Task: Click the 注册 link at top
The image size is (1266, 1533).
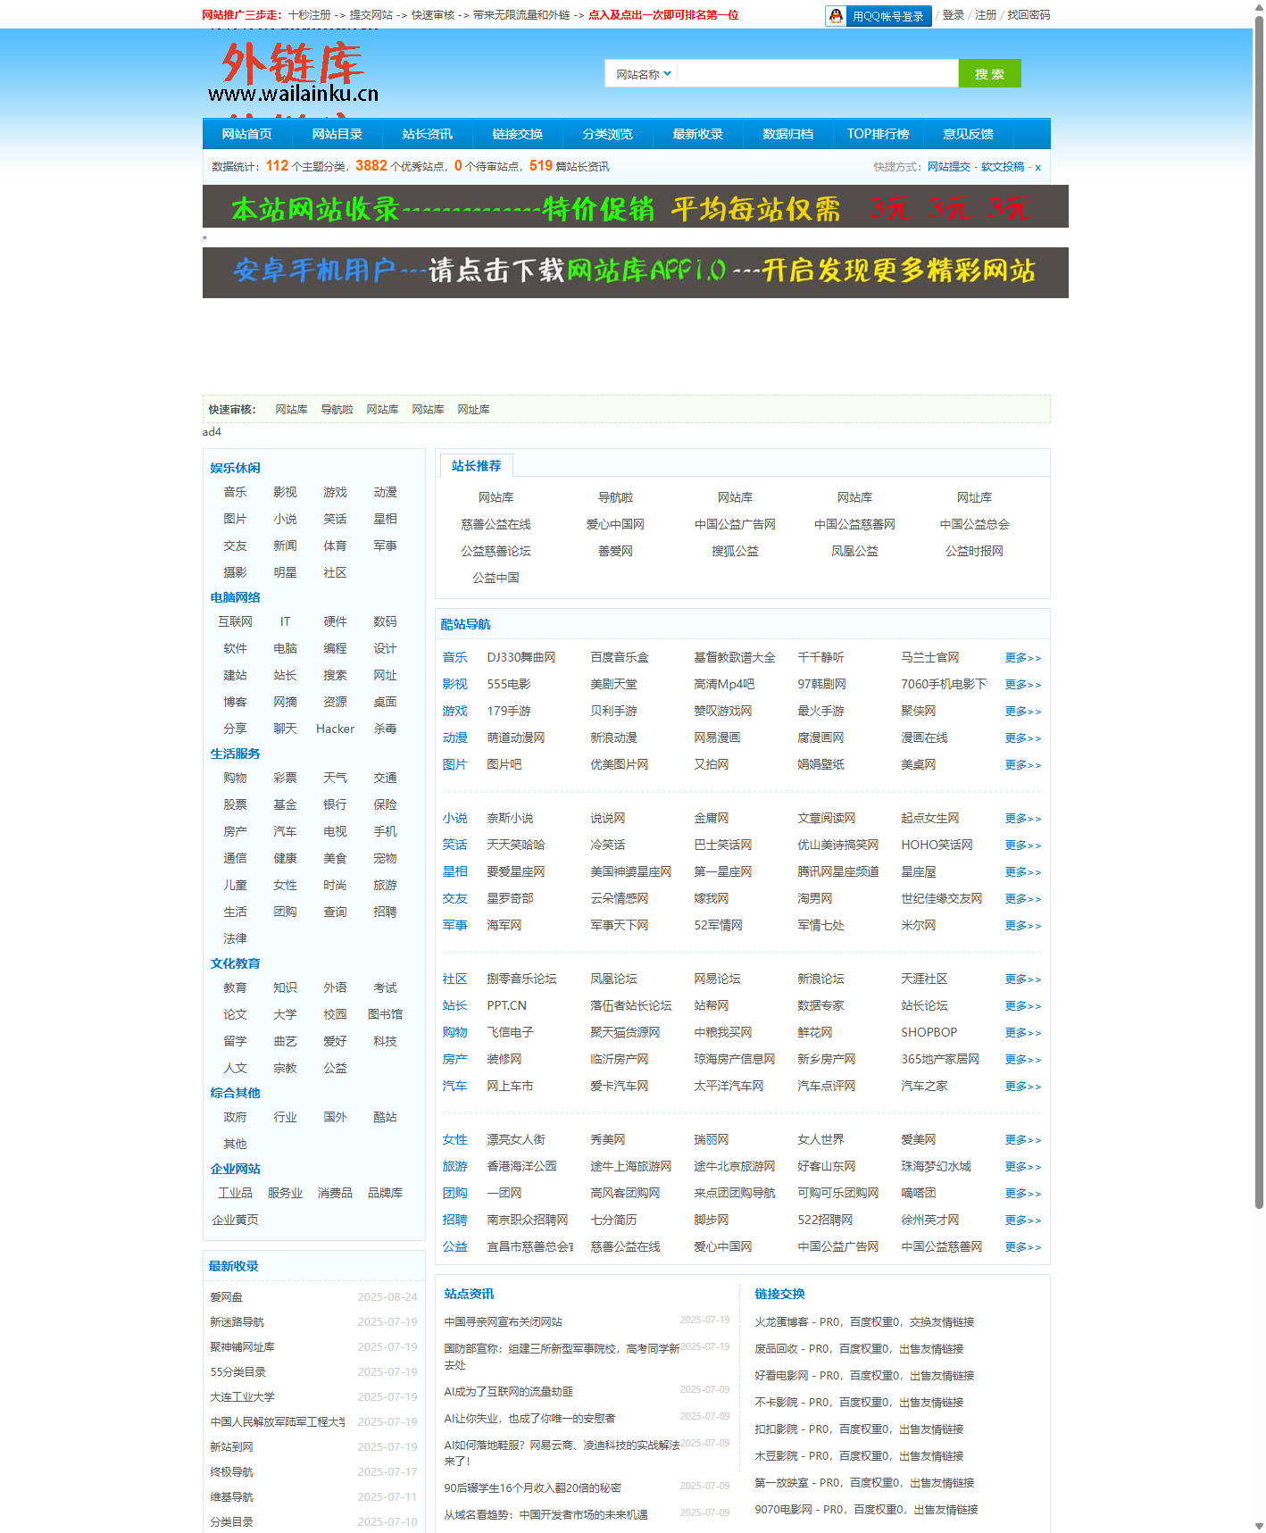Action: pos(986,15)
